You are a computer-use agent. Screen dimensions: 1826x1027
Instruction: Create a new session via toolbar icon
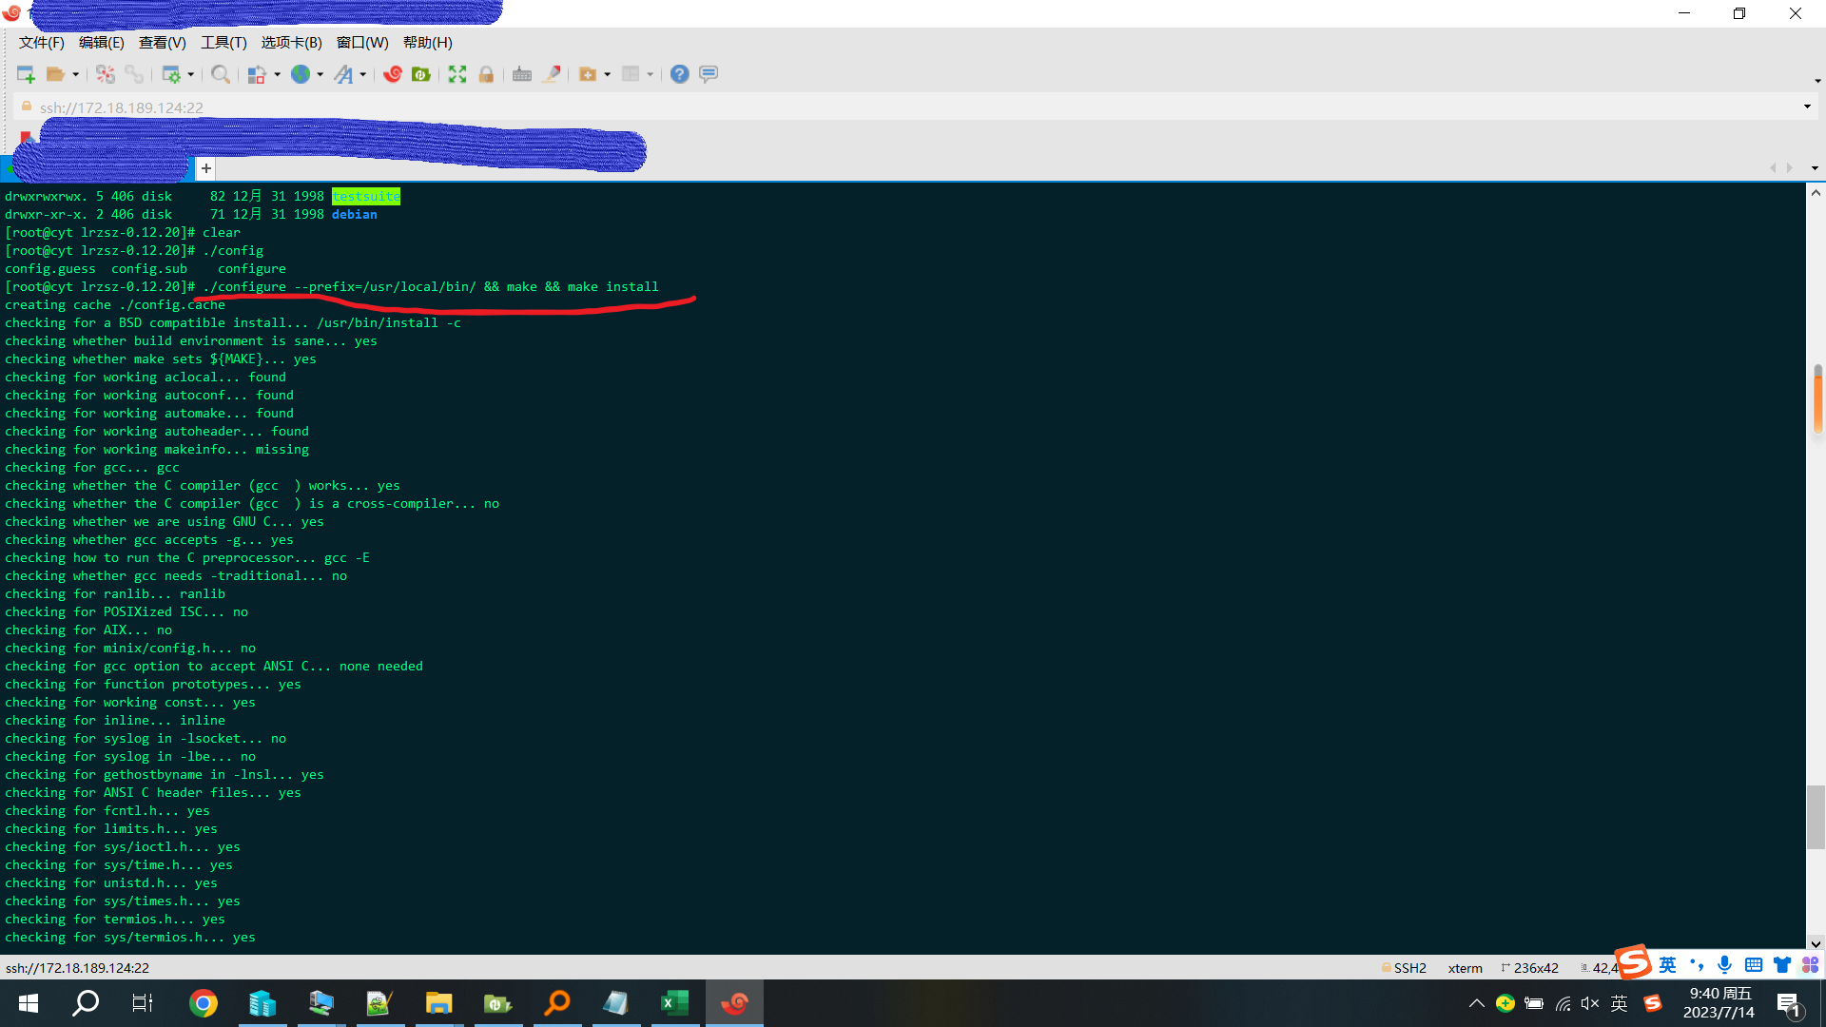tap(26, 74)
